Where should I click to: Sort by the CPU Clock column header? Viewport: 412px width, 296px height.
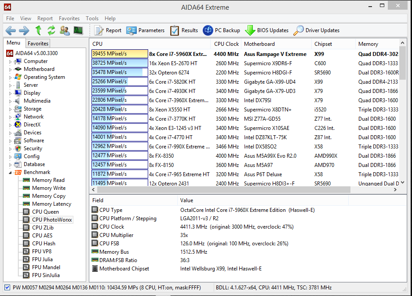(x=226, y=44)
